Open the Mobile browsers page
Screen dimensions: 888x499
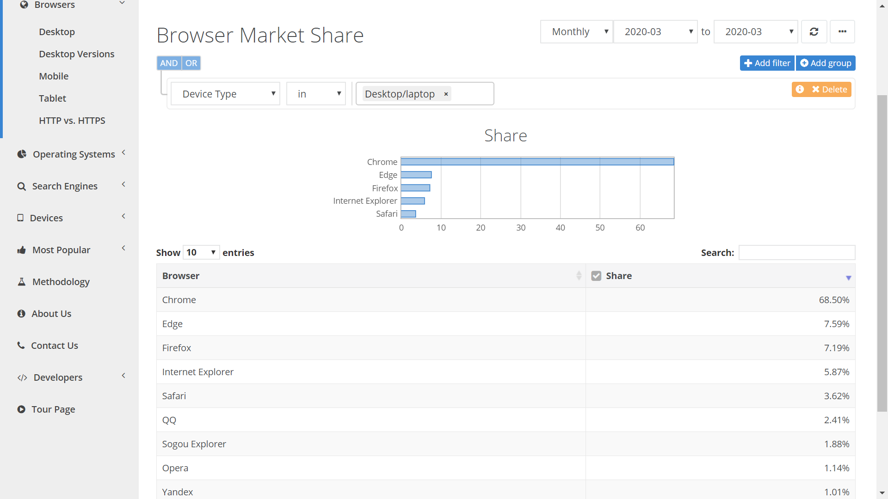click(x=54, y=76)
